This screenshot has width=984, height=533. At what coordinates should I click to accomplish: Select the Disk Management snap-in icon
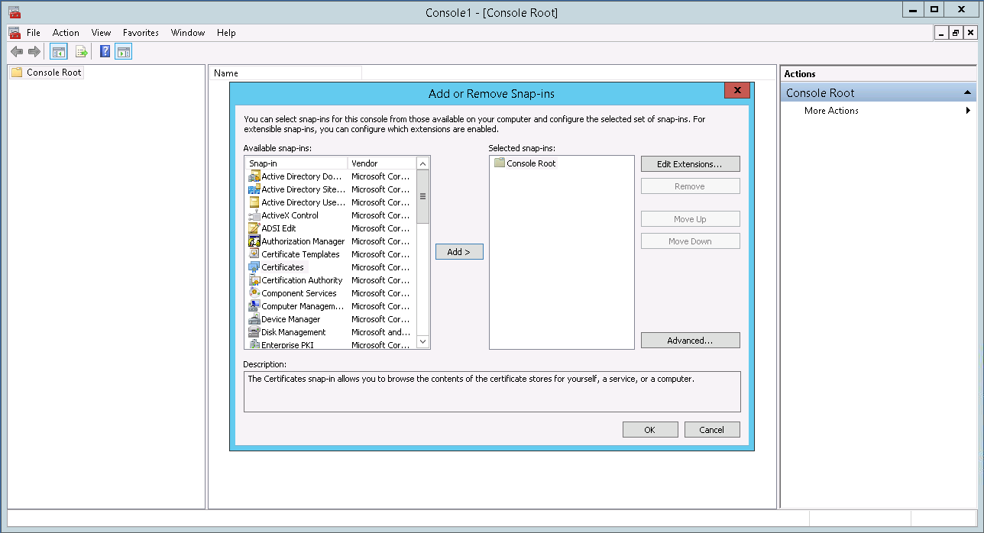click(254, 332)
